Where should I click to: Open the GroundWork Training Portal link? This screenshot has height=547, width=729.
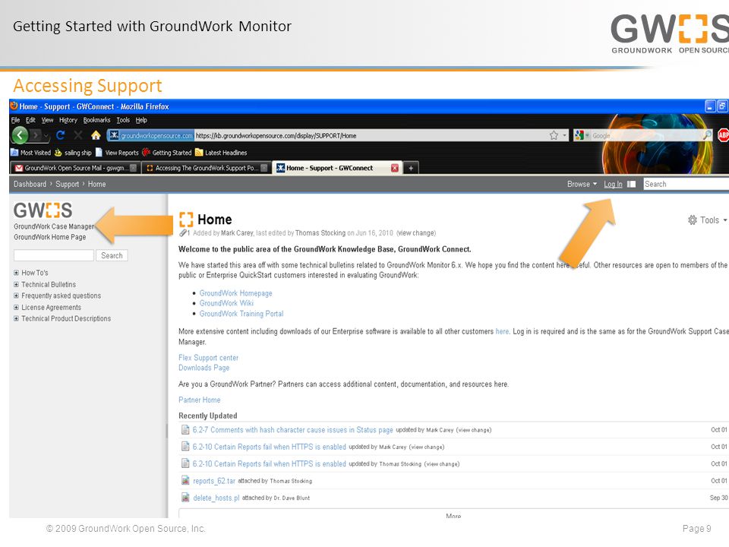tap(241, 314)
